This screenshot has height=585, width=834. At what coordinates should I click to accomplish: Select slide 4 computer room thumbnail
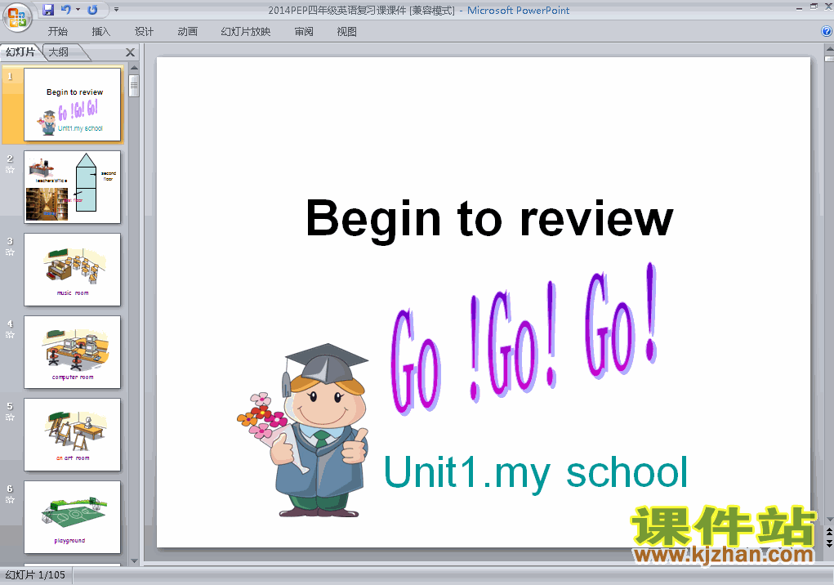pos(73,352)
